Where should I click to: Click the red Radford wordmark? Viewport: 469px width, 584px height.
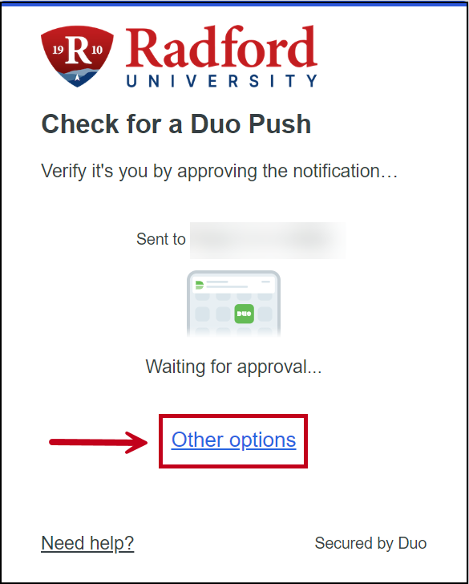[x=221, y=47]
